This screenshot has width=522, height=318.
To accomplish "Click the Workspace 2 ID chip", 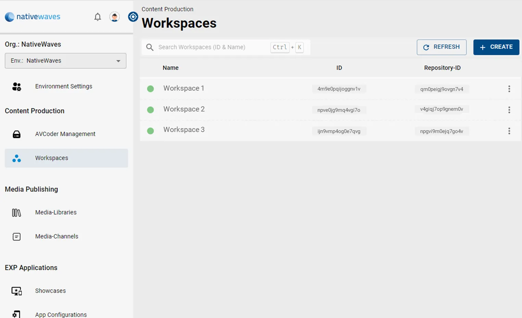I will [339, 110].
